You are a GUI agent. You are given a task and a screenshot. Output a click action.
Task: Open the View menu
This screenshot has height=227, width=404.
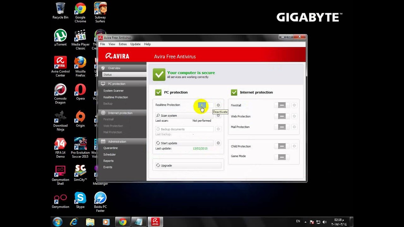(112, 44)
